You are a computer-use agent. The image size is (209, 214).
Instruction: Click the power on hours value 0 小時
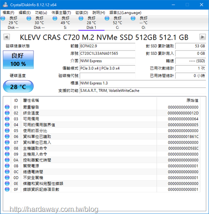point(191,76)
